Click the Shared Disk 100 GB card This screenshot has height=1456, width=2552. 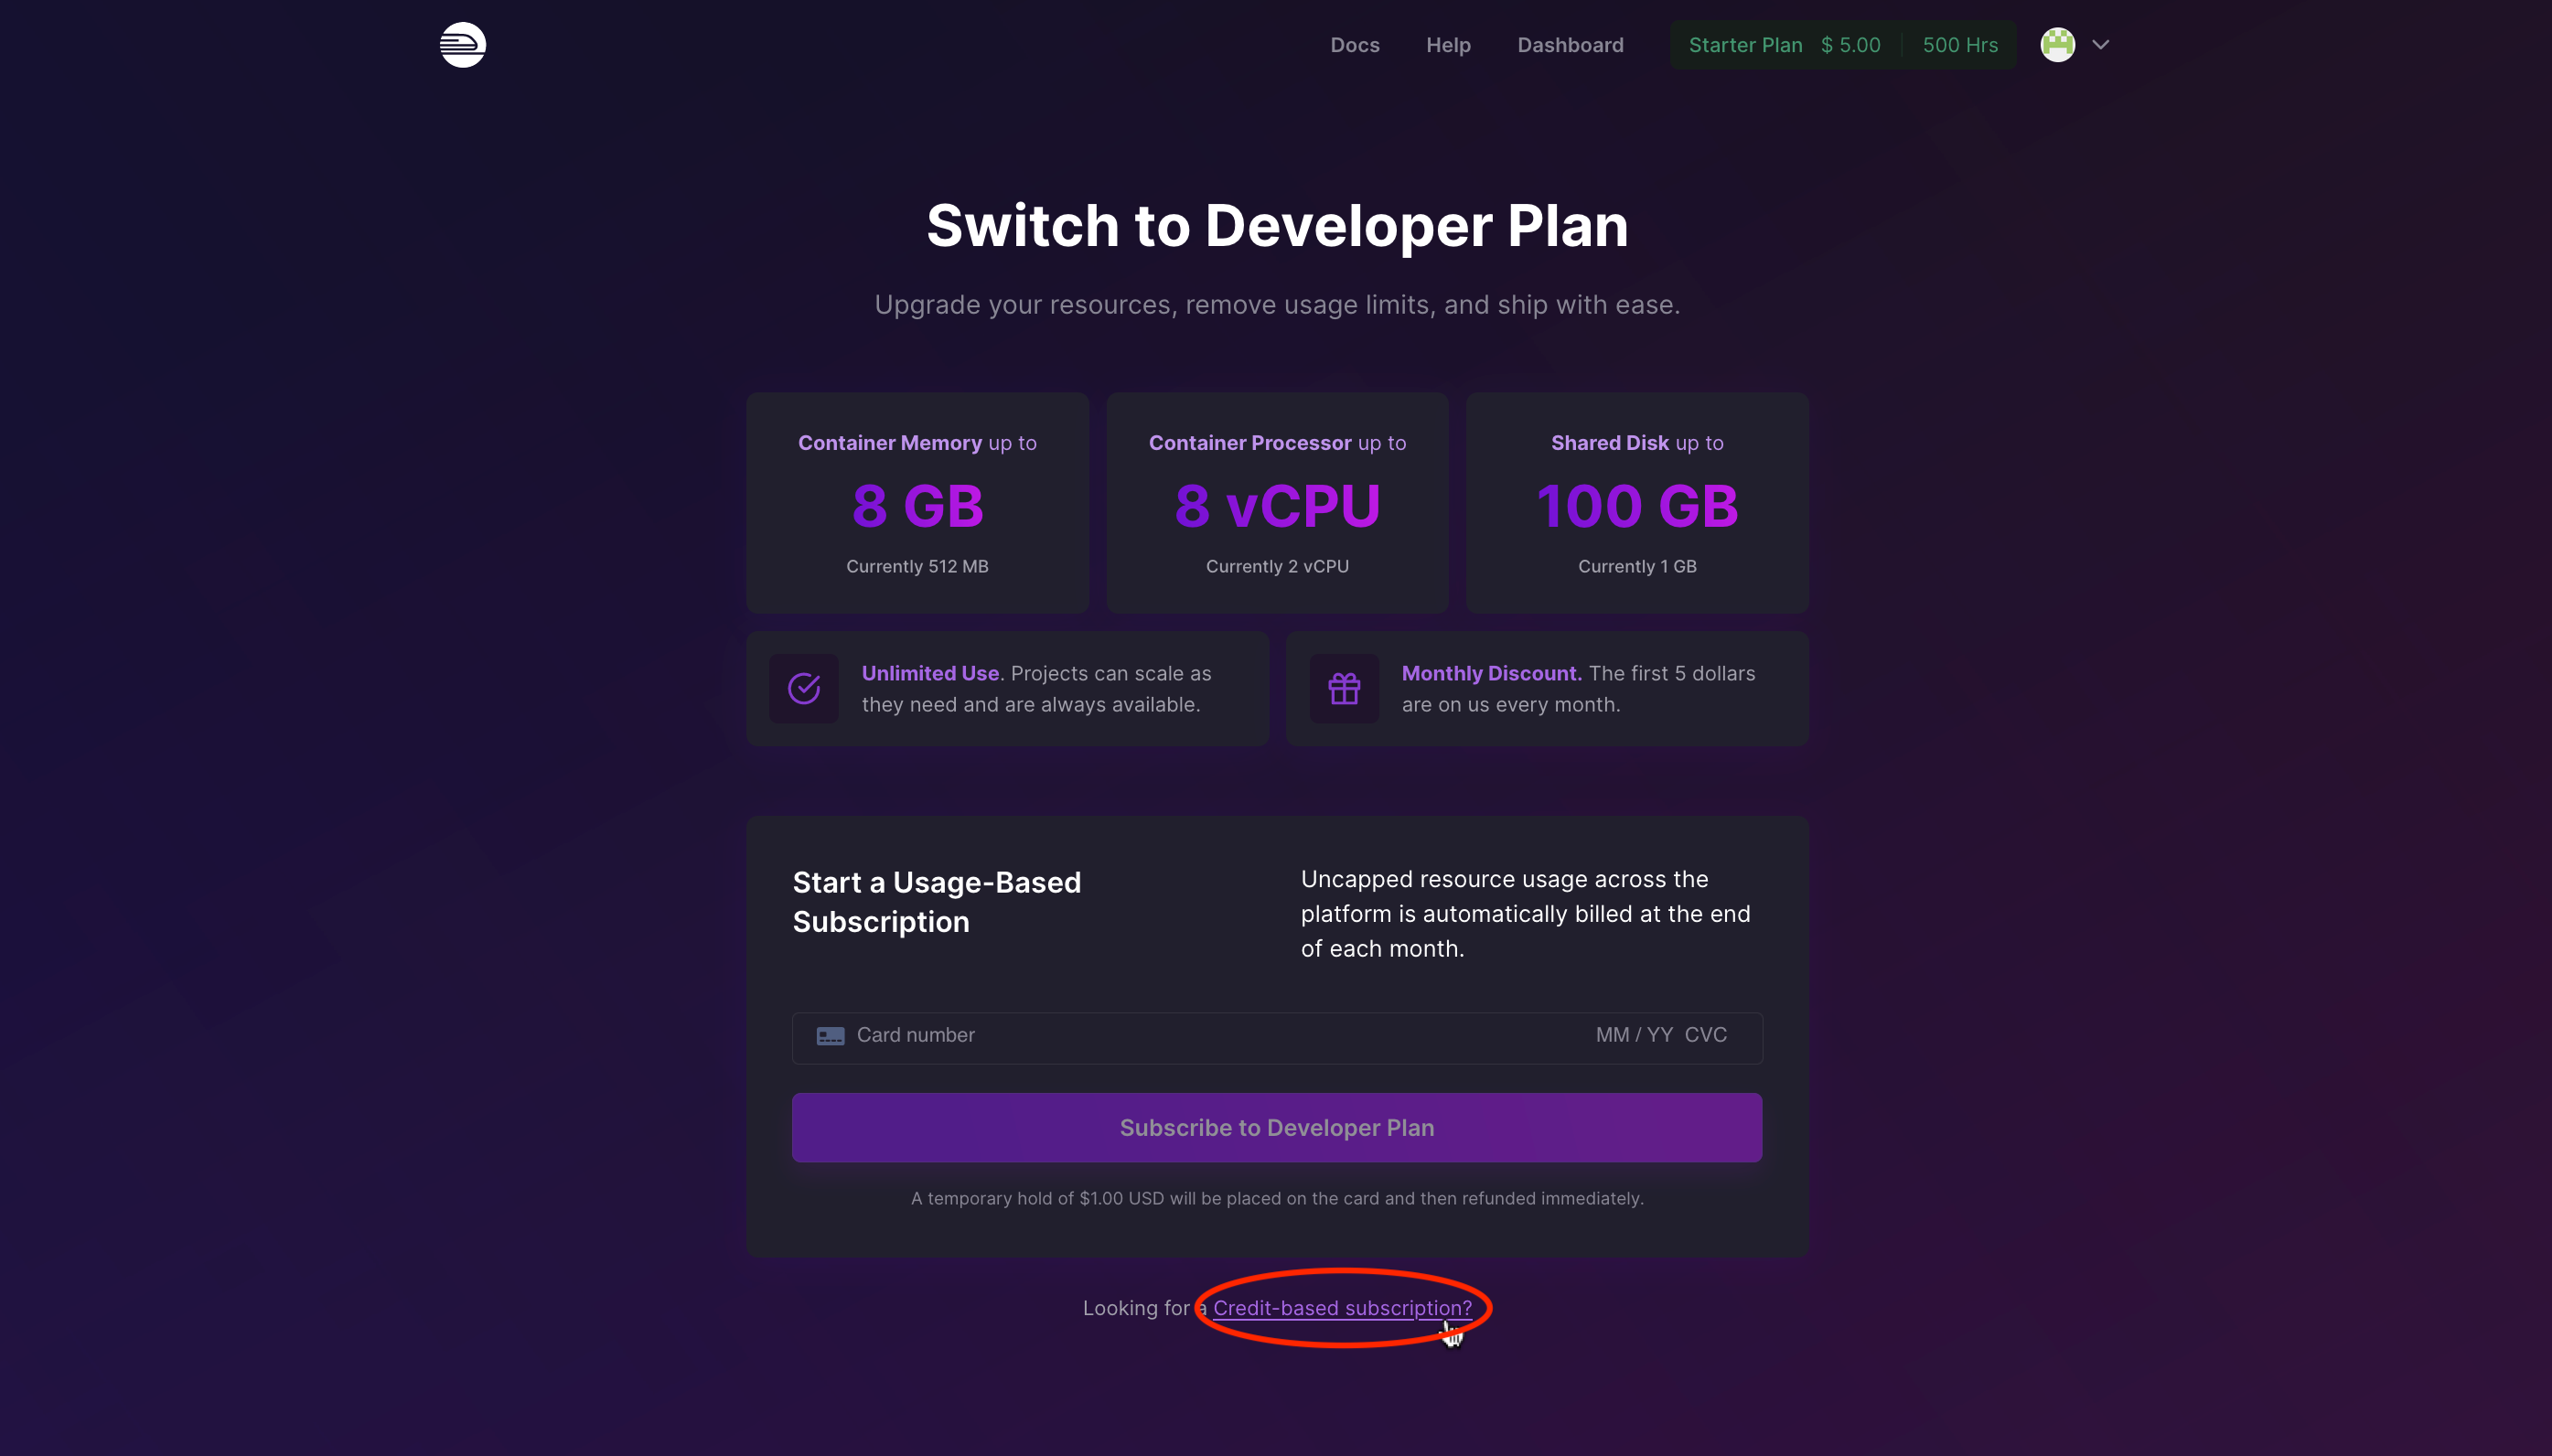pyautogui.click(x=1636, y=503)
